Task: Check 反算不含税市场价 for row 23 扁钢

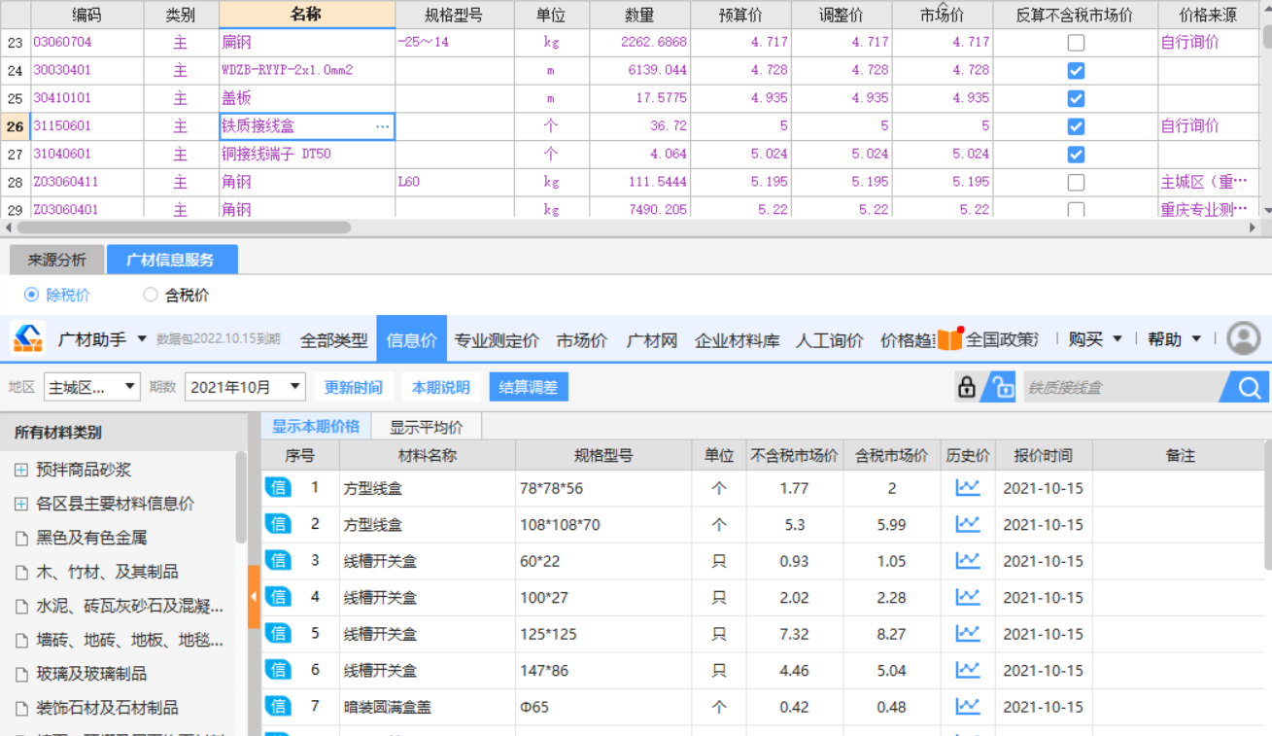Action: [x=1076, y=43]
